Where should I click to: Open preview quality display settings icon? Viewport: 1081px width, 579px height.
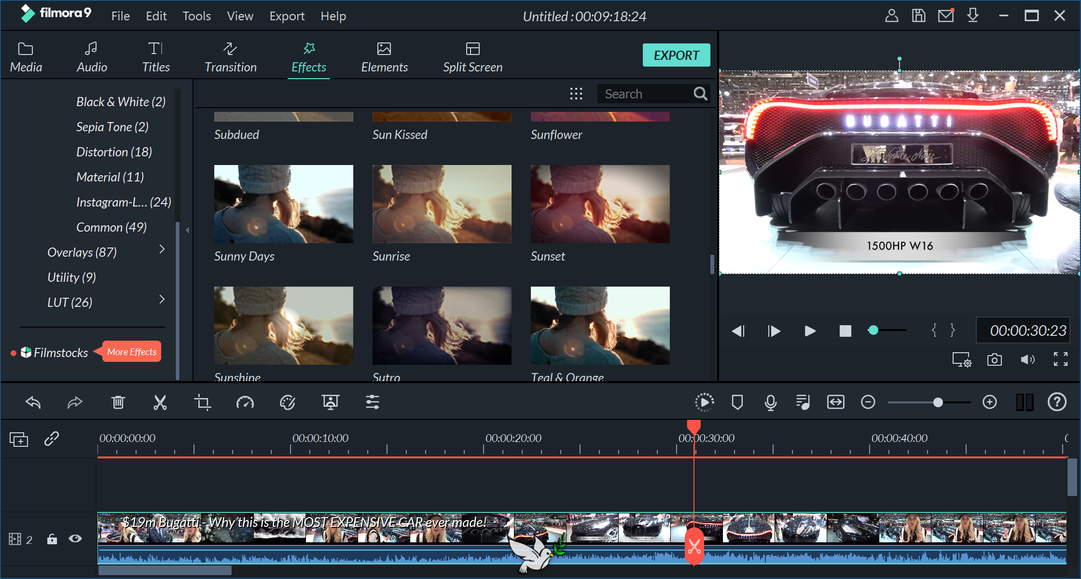(x=962, y=359)
